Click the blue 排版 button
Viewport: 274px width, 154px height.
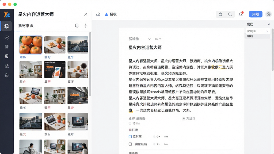256,14
